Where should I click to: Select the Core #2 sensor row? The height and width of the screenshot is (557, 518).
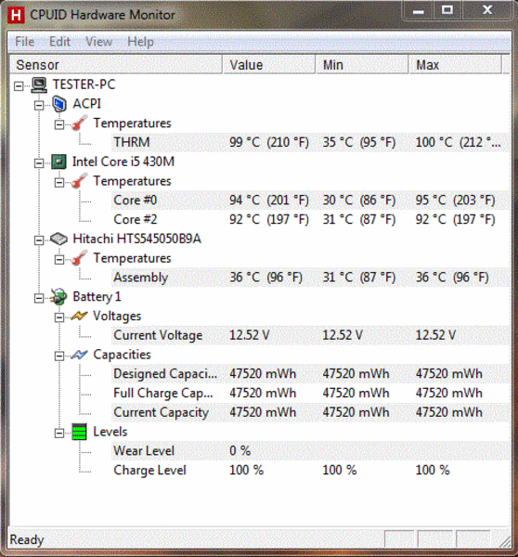[311, 219]
